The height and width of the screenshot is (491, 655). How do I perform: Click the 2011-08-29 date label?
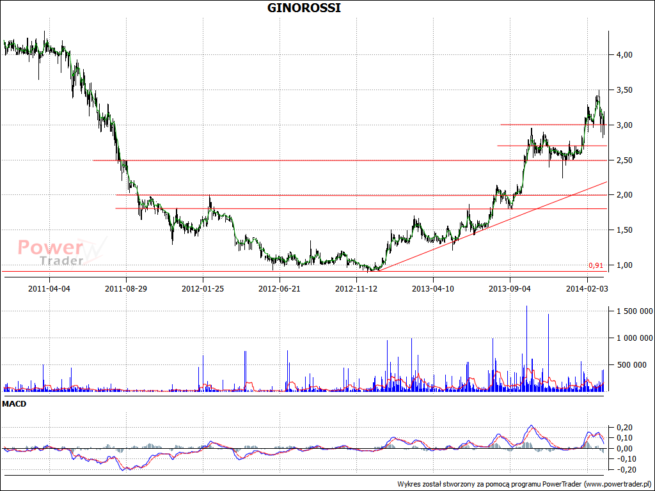tap(126, 288)
